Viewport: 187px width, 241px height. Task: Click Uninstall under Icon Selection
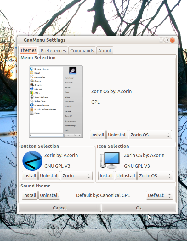(126, 176)
